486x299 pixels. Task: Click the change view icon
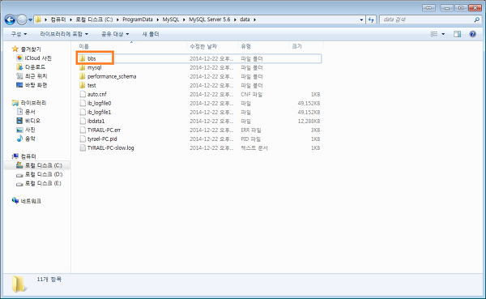point(434,34)
